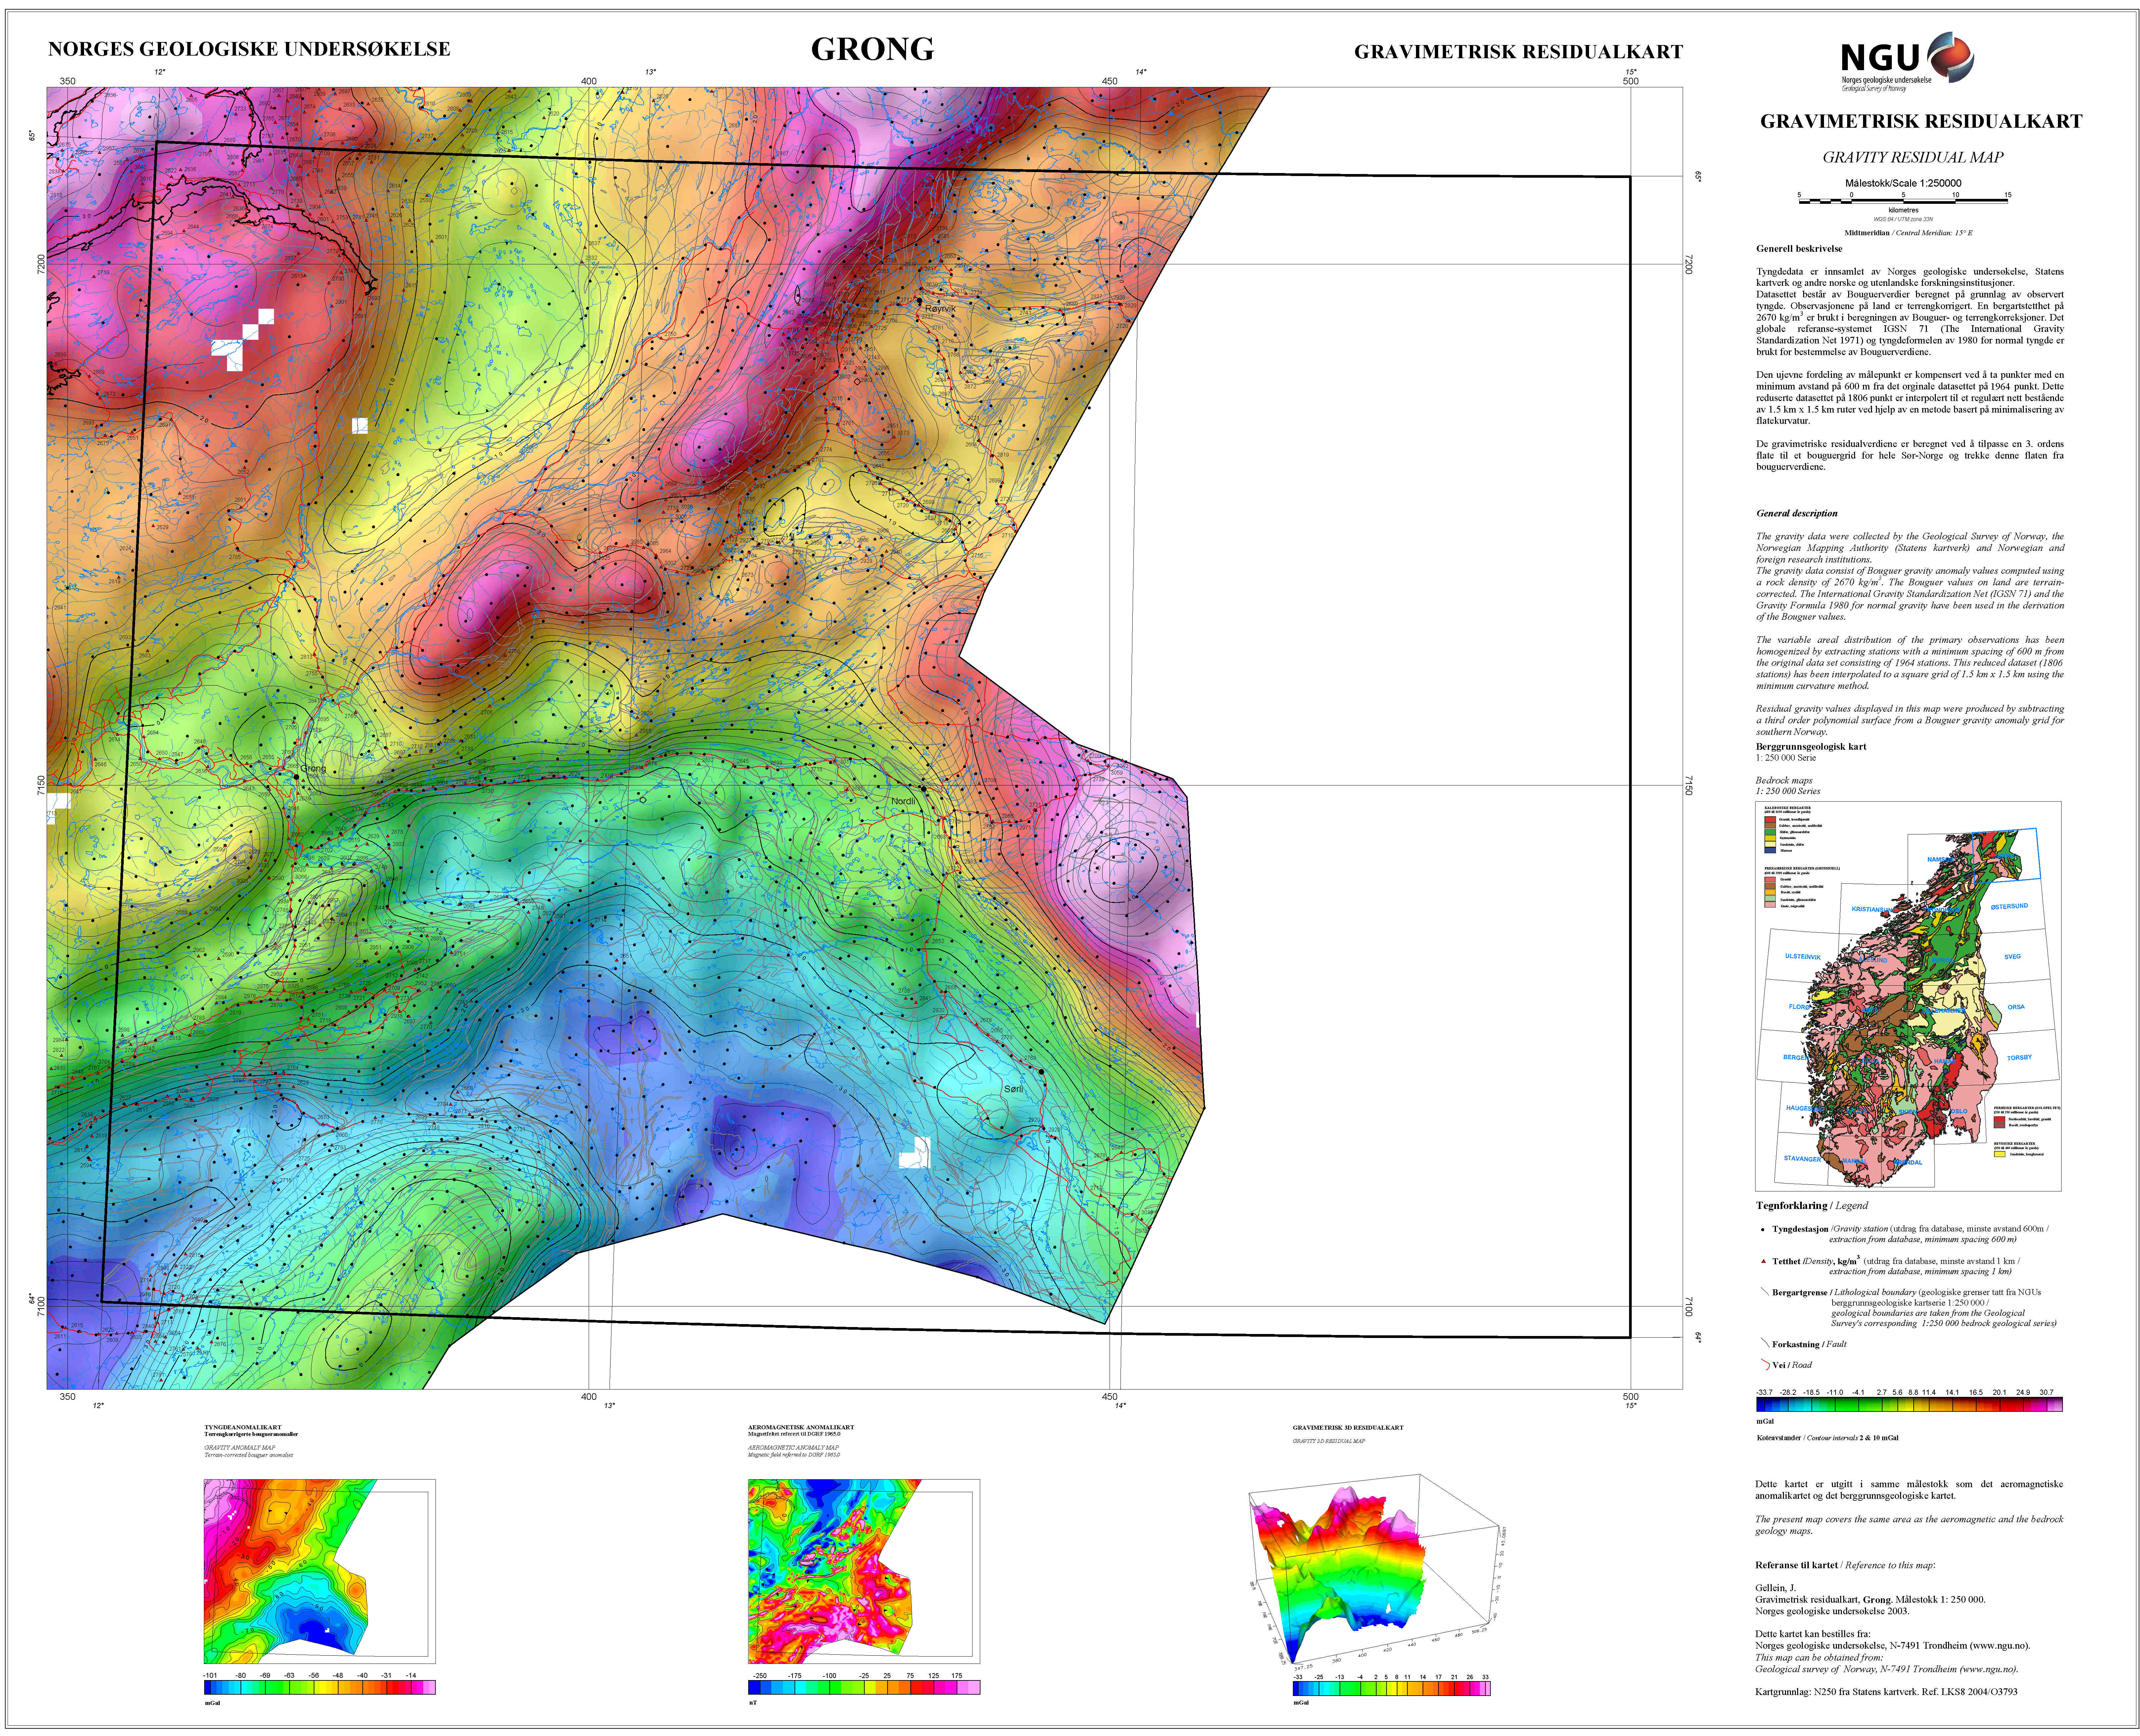The image size is (2140, 1736).
Task: Click the NAMSOS sheet label on the index map
Action: pyautogui.click(x=1941, y=860)
